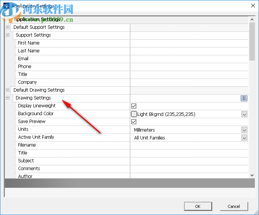This screenshot has width=259, height=215.
Task: Select the Phone label
Action: pos(25,66)
